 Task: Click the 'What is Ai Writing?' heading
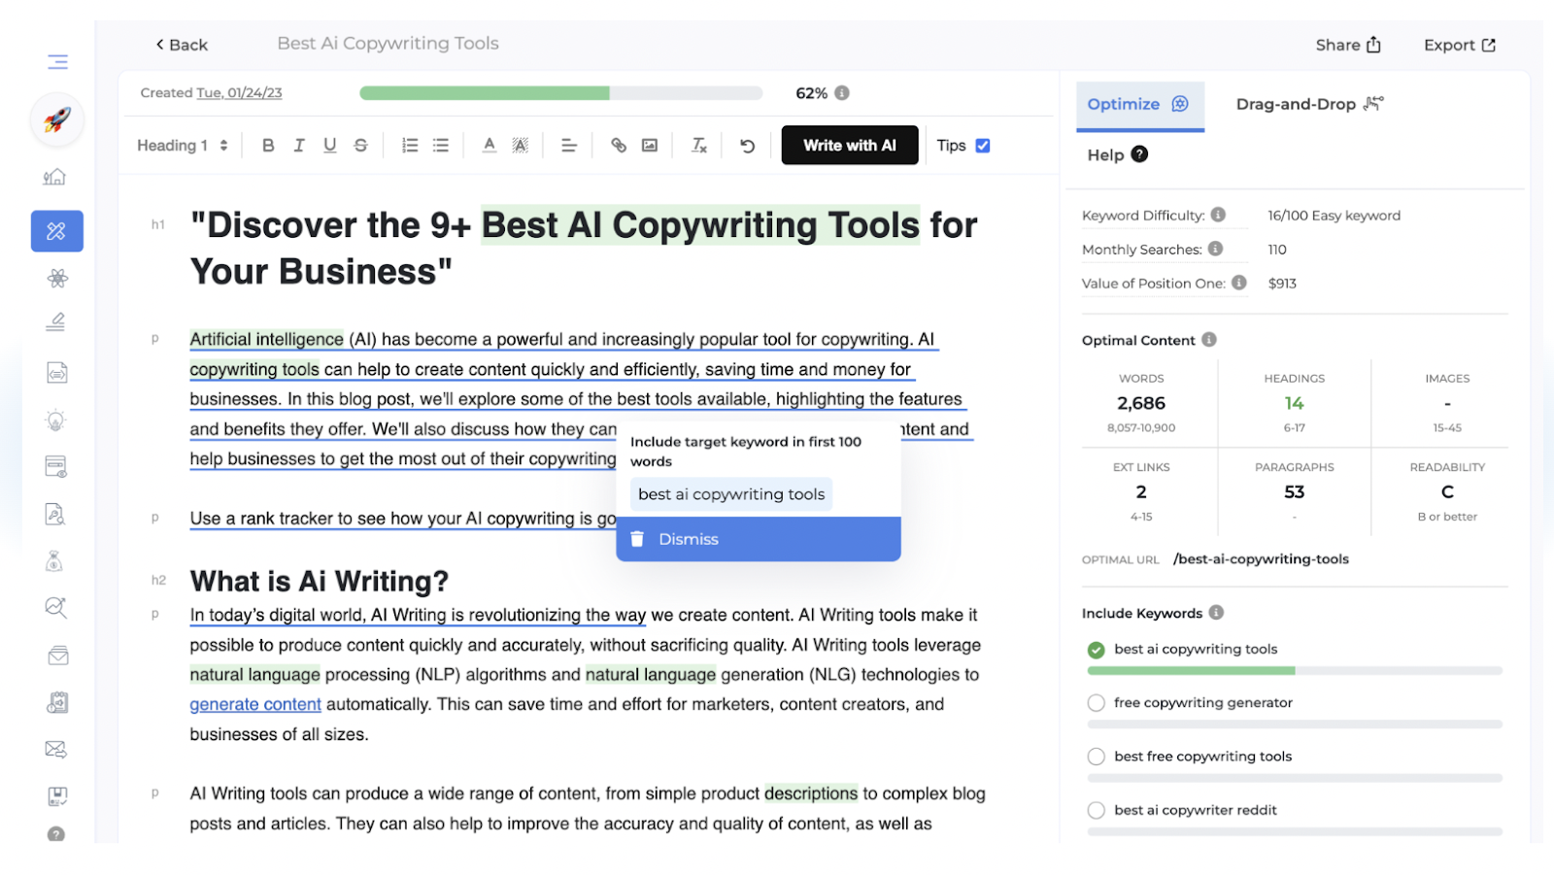(320, 581)
